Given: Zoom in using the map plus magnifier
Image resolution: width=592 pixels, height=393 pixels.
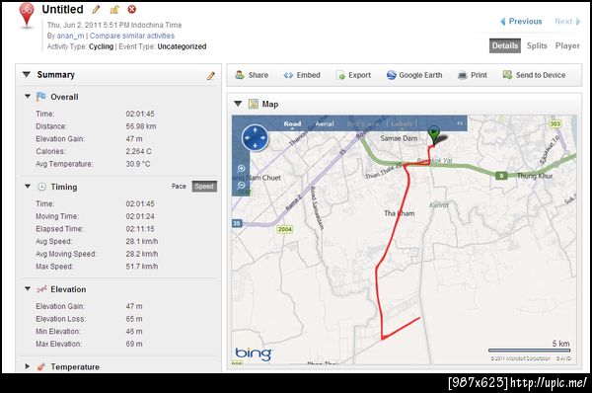Looking at the screenshot, I should tap(242, 169).
